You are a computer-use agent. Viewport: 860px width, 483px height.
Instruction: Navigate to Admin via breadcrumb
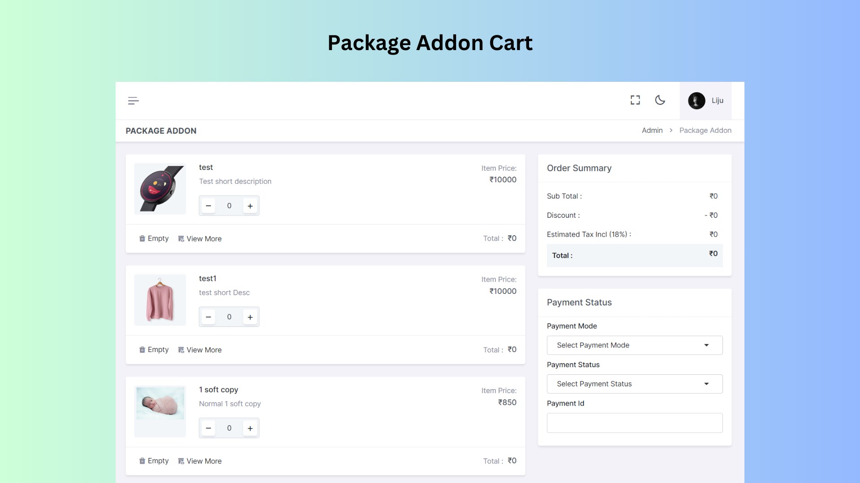652,130
